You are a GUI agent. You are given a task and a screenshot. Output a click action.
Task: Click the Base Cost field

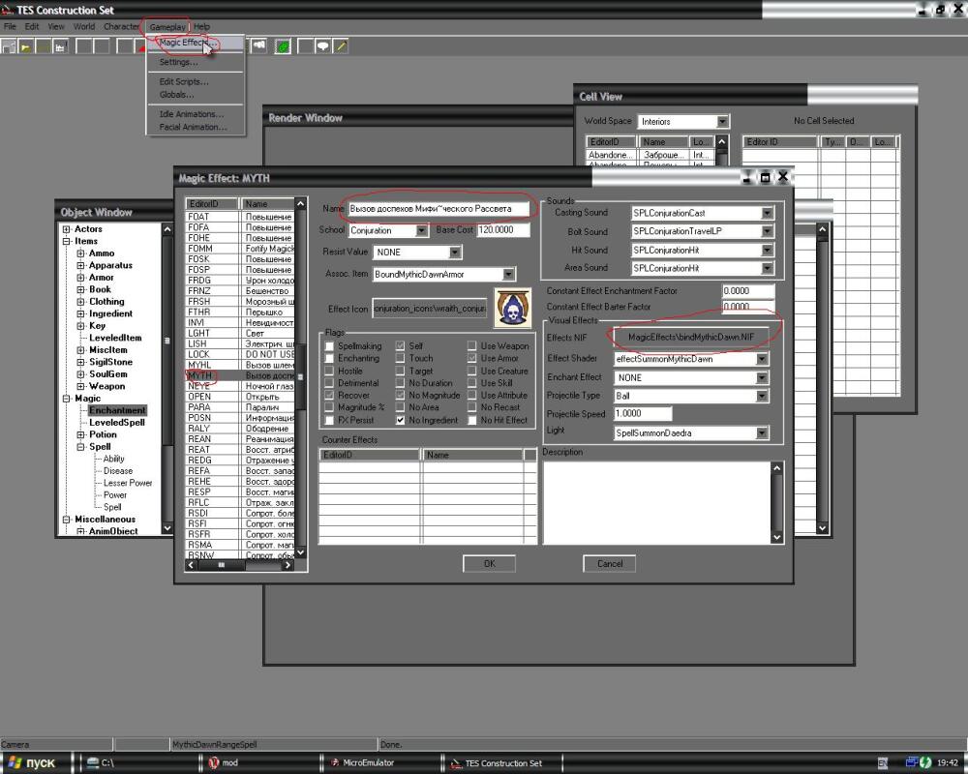(503, 229)
